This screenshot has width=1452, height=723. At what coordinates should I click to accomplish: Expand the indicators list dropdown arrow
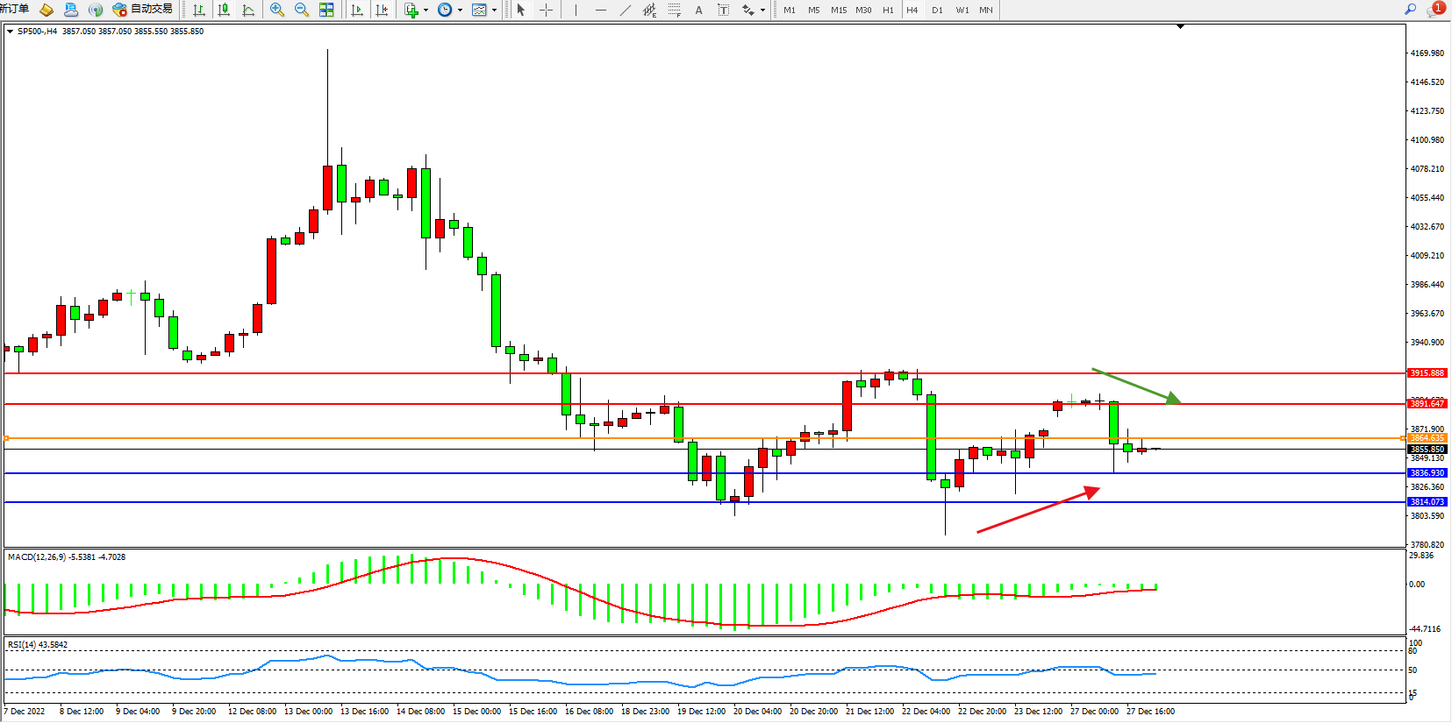pyautogui.click(x=426, y=11)
